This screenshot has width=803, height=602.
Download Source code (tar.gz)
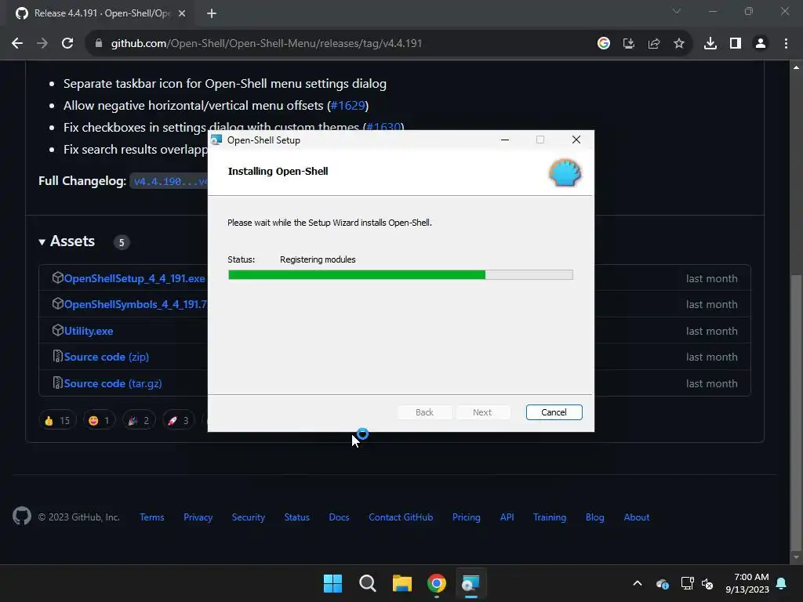pos(113,383)
